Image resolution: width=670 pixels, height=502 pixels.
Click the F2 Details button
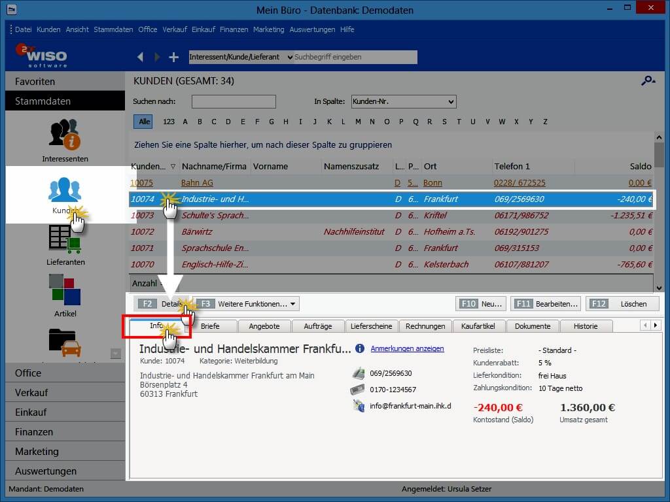162,304
